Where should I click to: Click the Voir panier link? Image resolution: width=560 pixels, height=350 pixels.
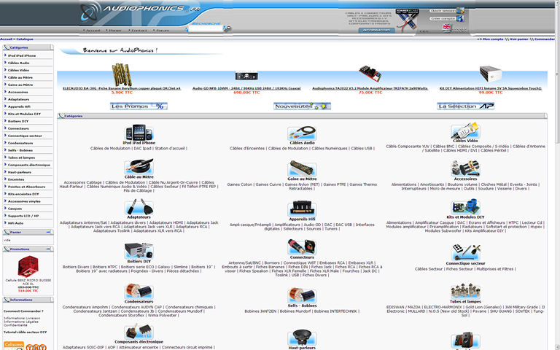tap(518, 39)
